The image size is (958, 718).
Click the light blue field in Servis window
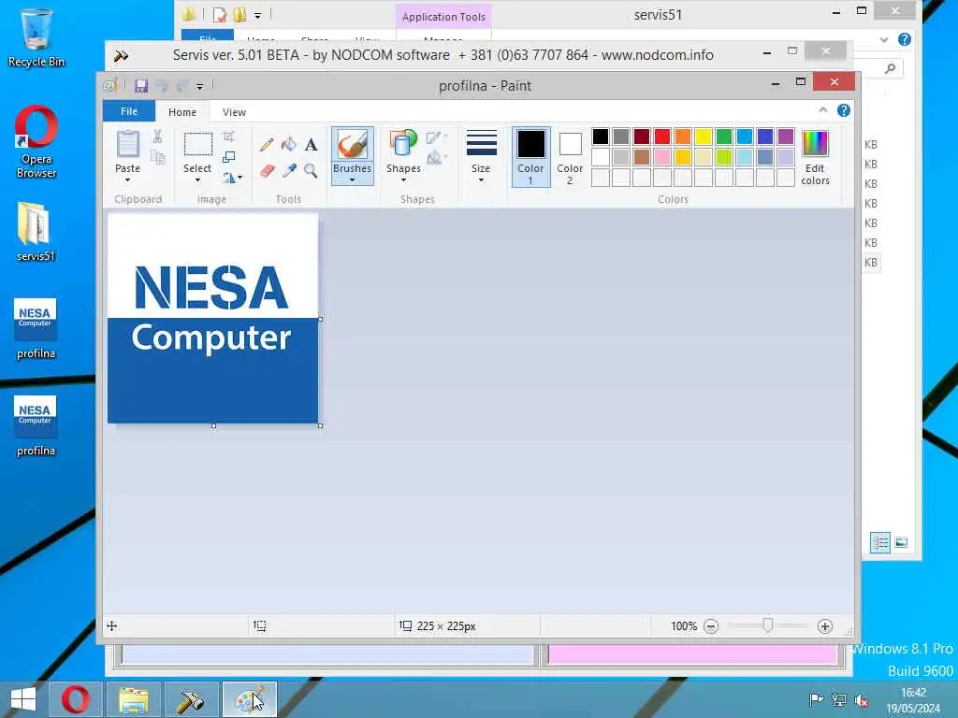pyautogui.click(x=327, y=654)
